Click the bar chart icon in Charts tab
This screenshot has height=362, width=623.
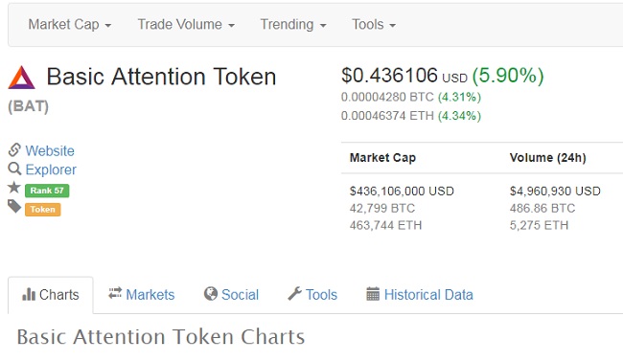click(x=29, y=294)
